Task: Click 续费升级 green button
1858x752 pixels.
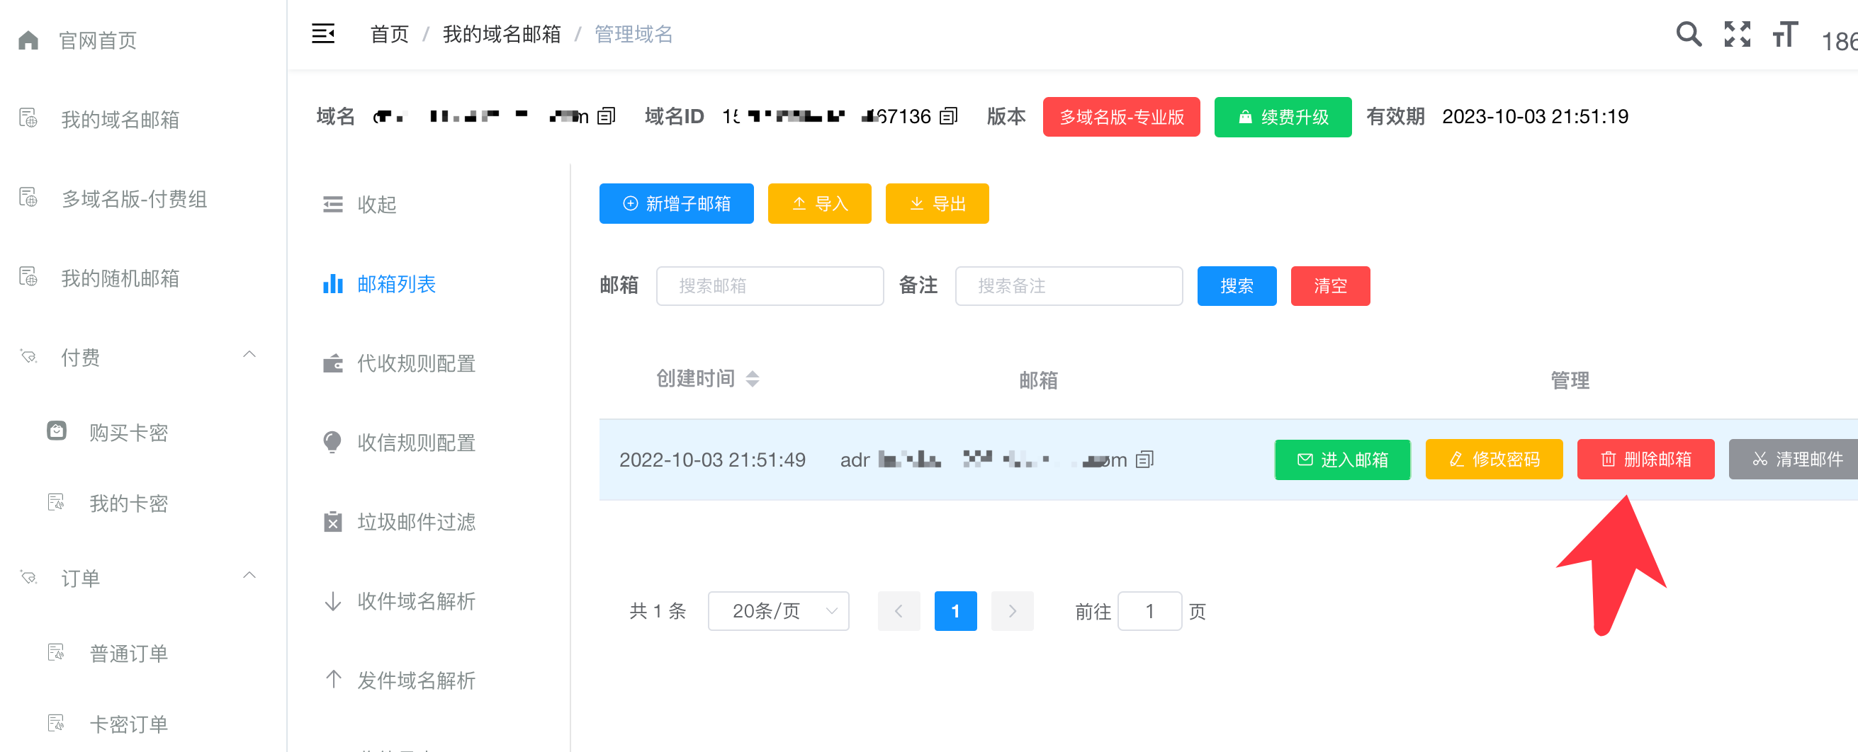Action: 1283,117
